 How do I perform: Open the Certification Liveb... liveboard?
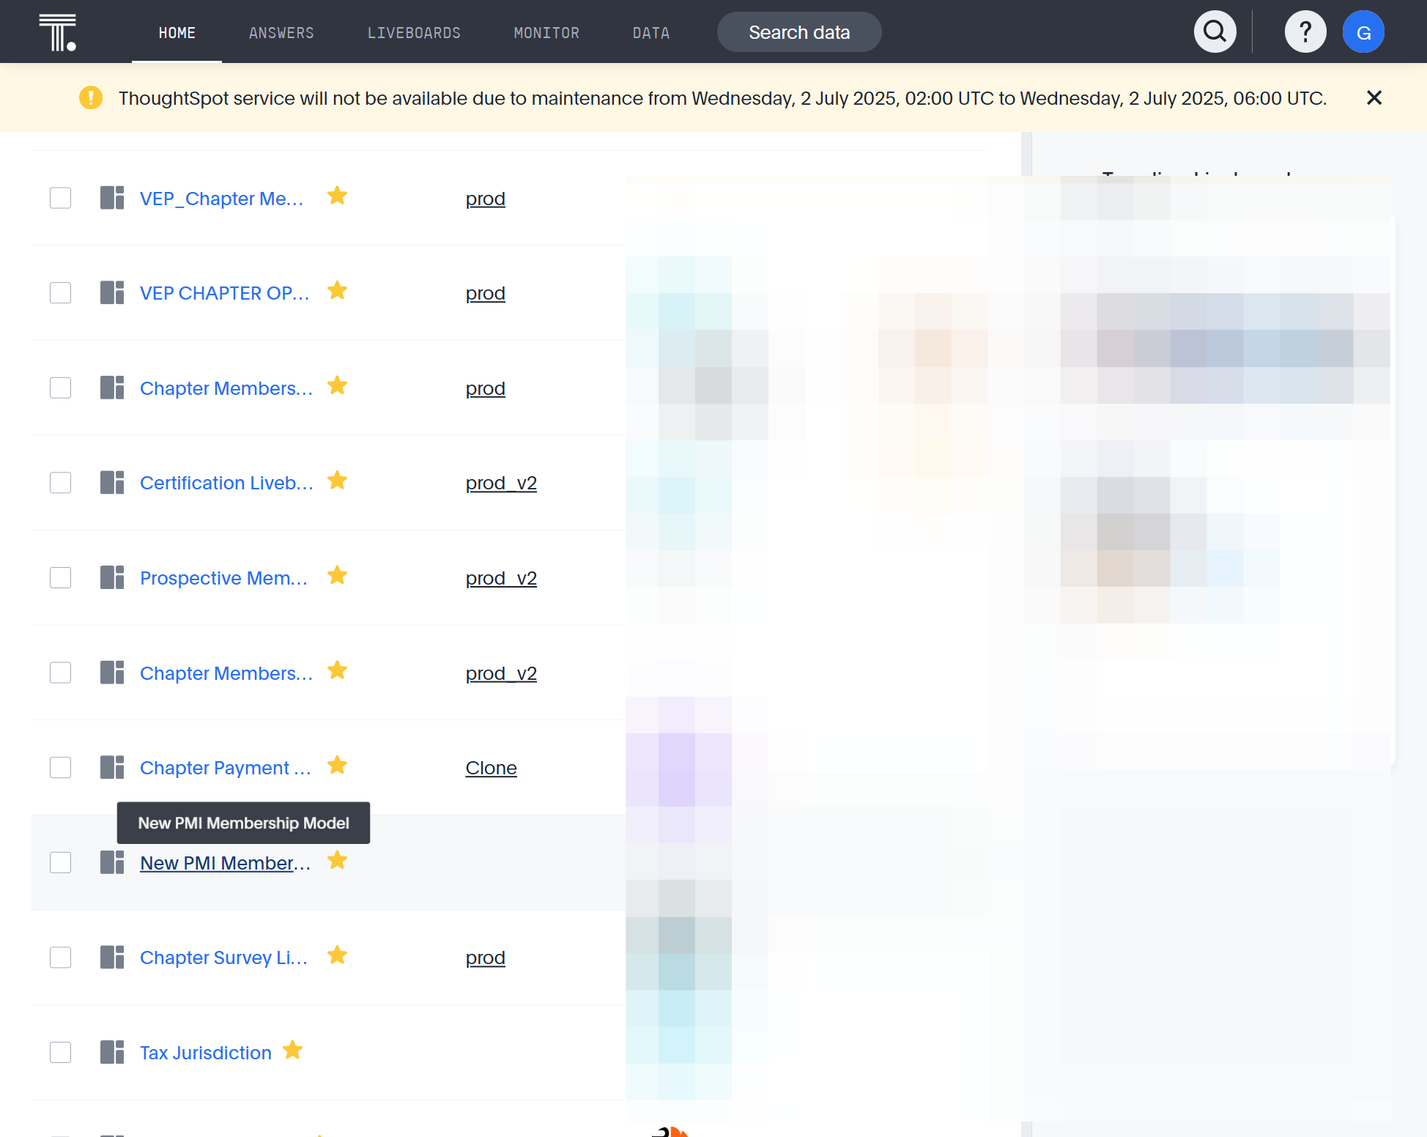[x=226, y=483]
